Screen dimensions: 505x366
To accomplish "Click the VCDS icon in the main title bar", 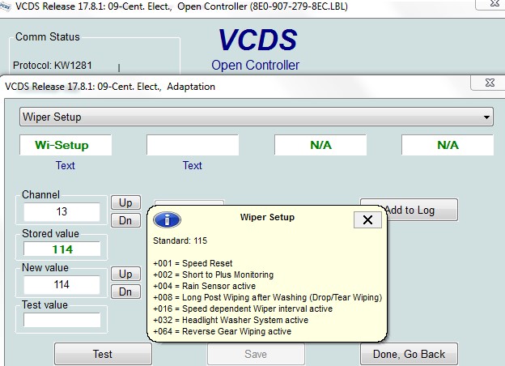I will 6,7.
